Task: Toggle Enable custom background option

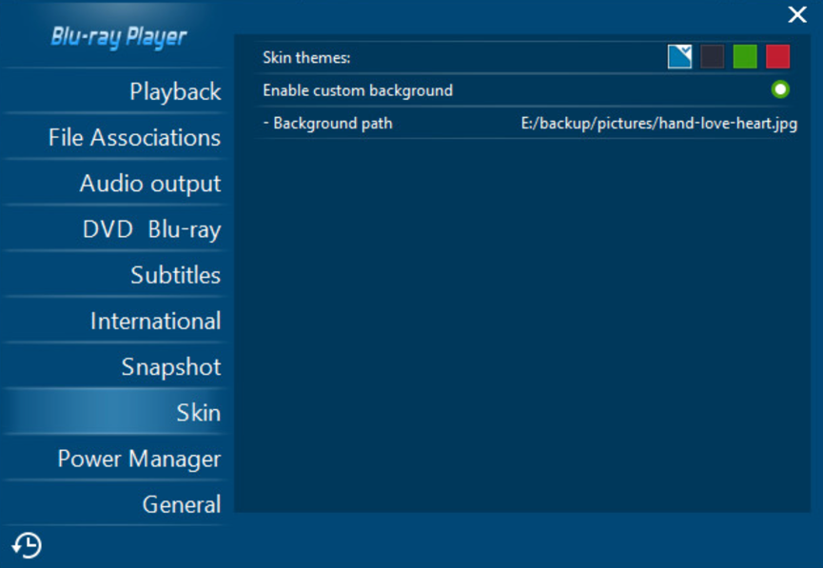Action: tap(780, 89)
